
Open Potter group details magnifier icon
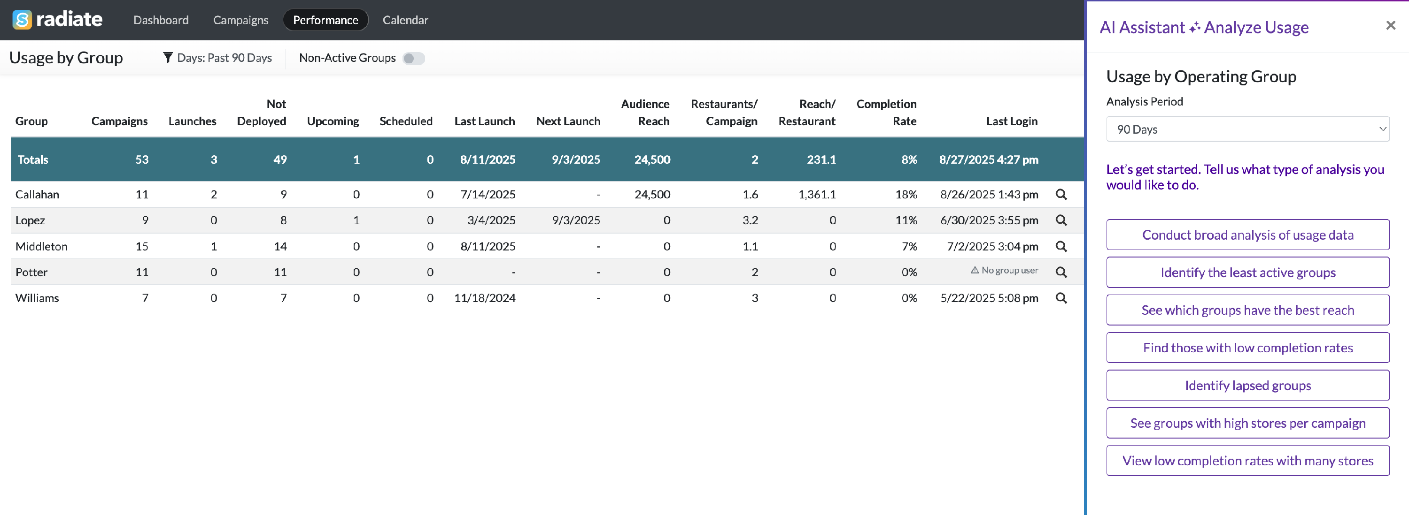[x=1061, y=272]
